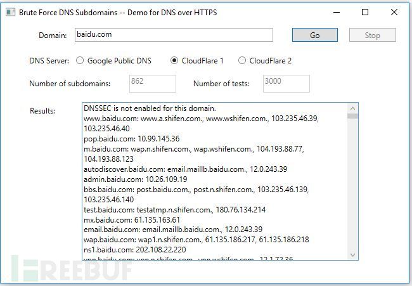Click the results scrollbar up arrow
412x286 pixels.
(352, 108)
